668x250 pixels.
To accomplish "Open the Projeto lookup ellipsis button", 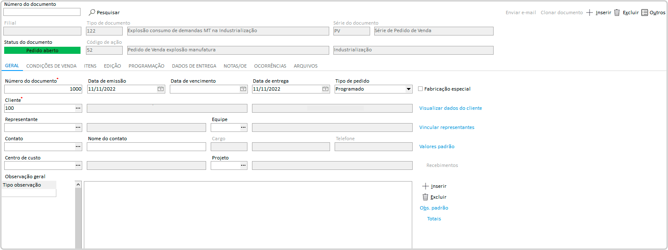I will point(243,166).
